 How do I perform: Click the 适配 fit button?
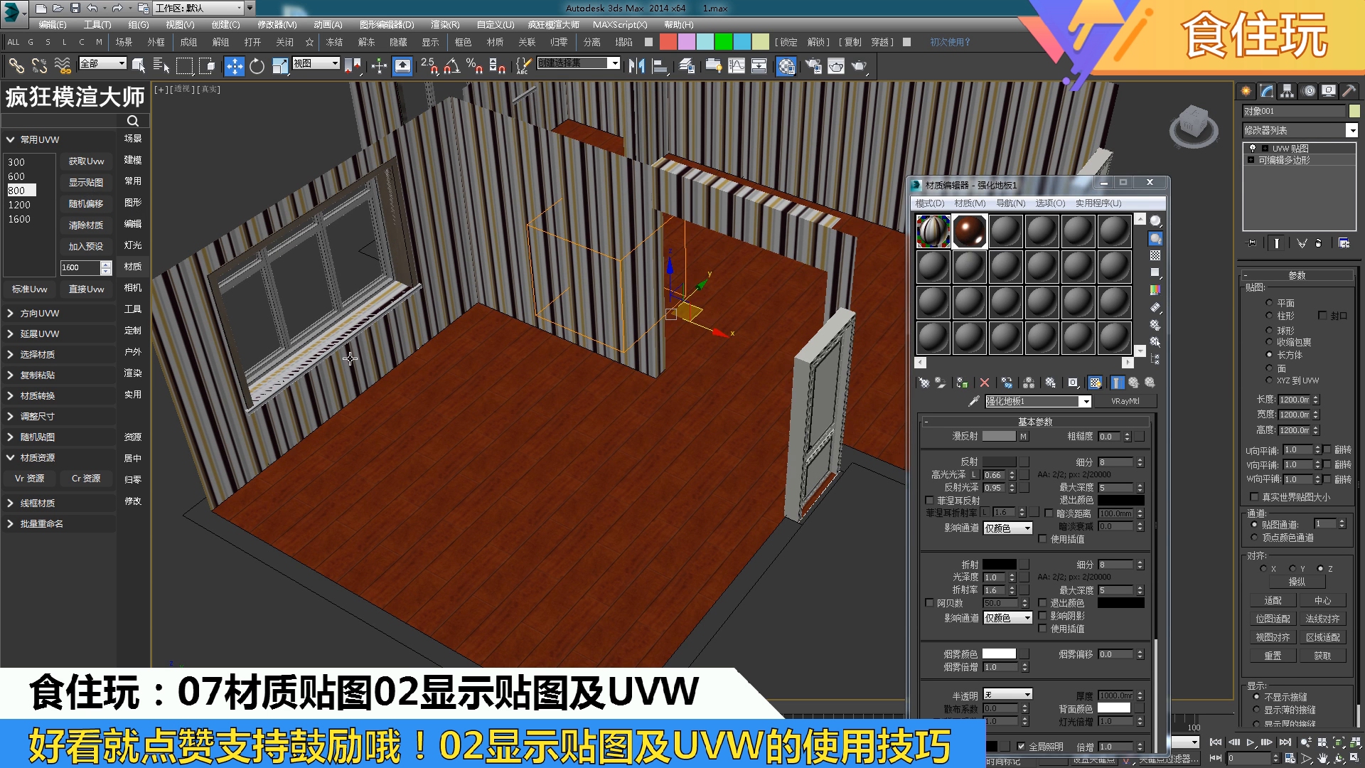(1273, 601)
